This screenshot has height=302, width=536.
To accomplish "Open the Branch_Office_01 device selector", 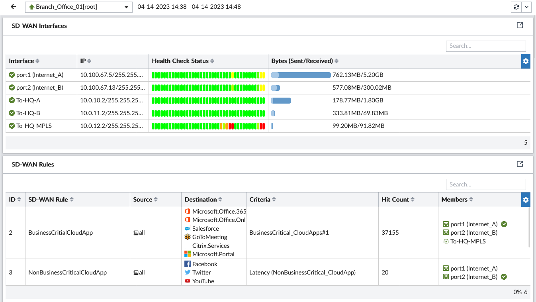I will pos(78,7).
